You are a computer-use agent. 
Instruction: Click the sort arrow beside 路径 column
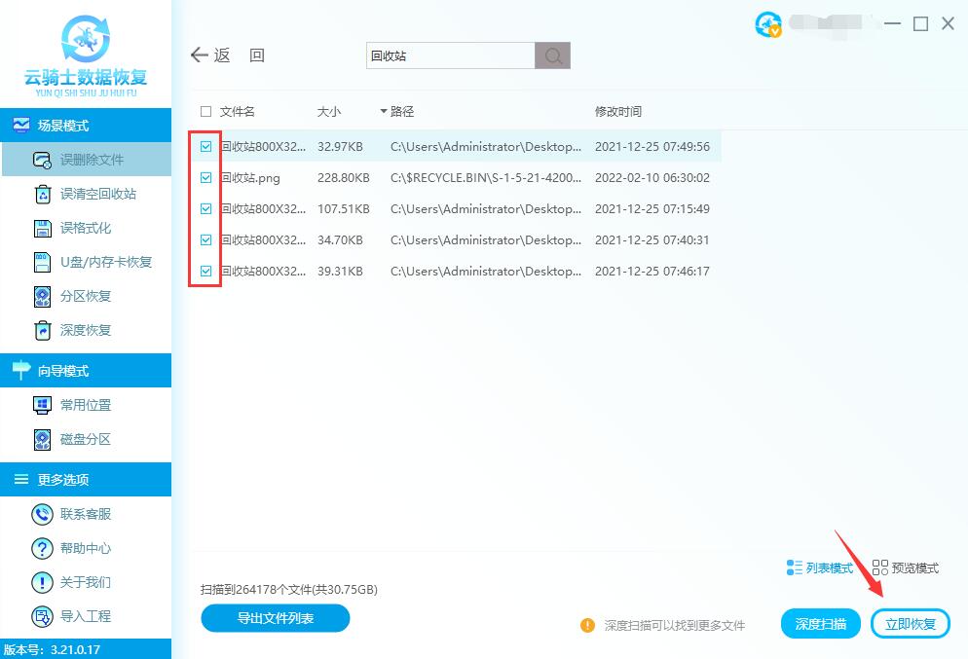pos(384,112)
